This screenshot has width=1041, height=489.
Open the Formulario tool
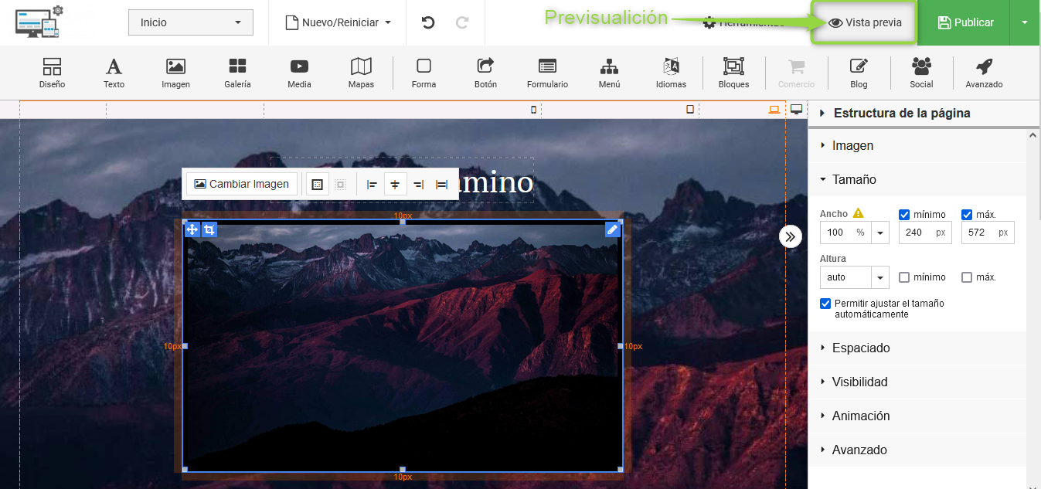click(547, 73)
